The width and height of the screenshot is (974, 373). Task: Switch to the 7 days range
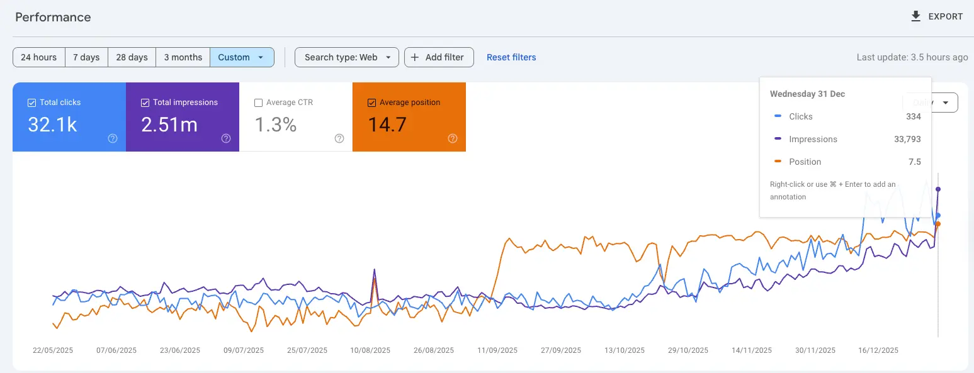coord(86,57)
